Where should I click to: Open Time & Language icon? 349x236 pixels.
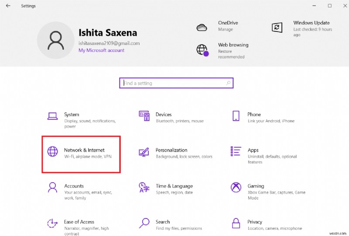click(144, 187)
